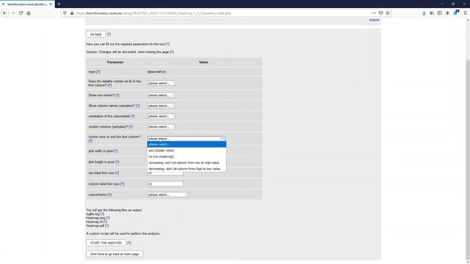Open help for plot height
The height and width of the screenshot is (264, 470).
[117, 162]
